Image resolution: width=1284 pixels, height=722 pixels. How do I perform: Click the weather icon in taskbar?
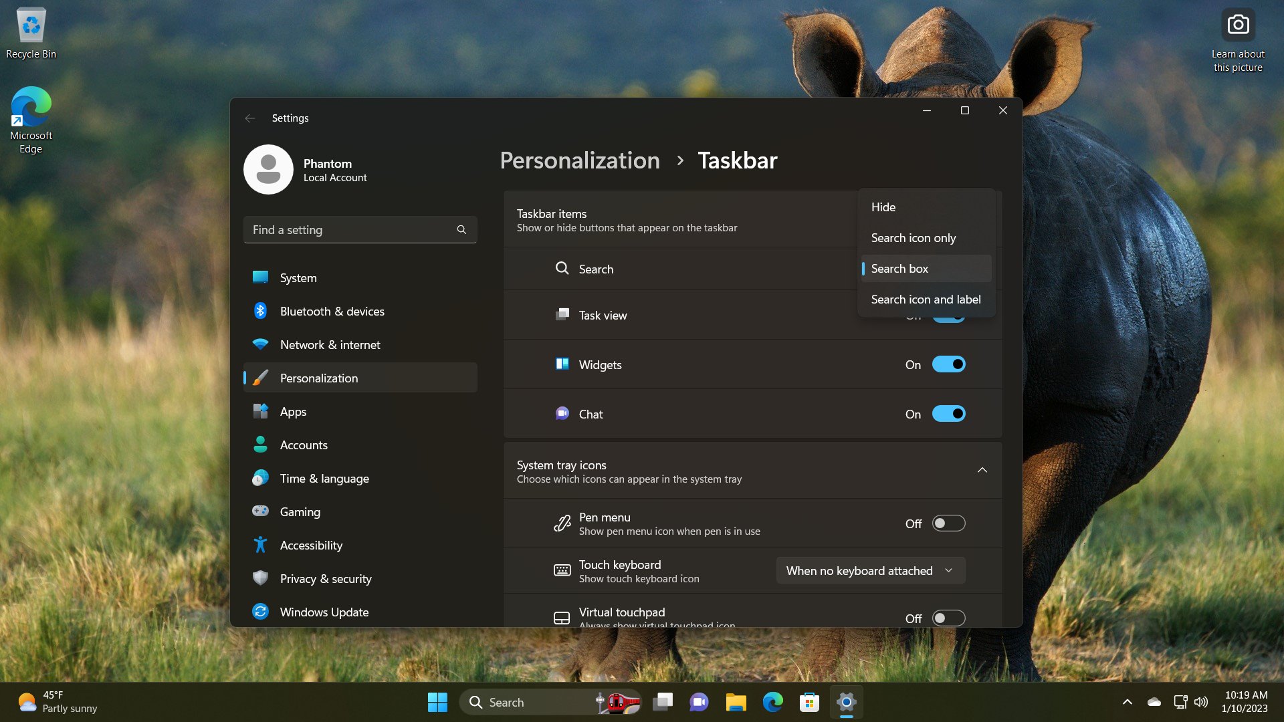[28, 702]
